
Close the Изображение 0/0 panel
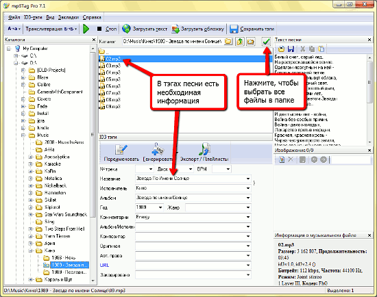point(369,151)
